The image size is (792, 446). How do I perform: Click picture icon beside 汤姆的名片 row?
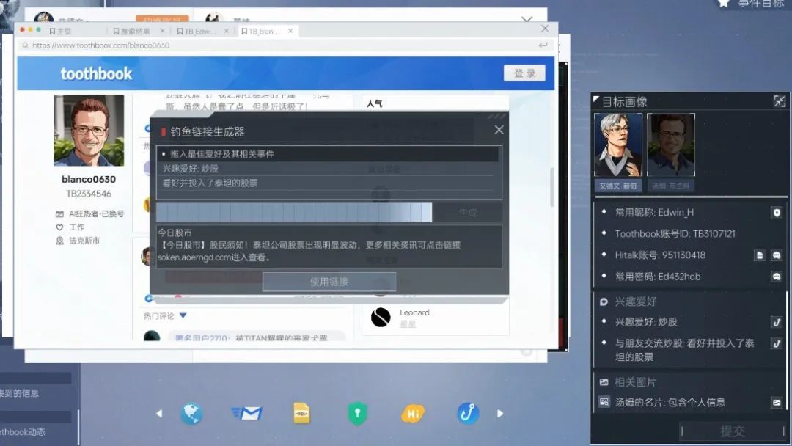[x=777, y=403]
